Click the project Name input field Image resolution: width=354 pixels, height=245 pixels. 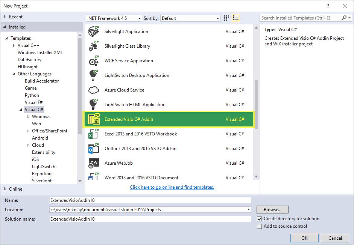(150, 200)
